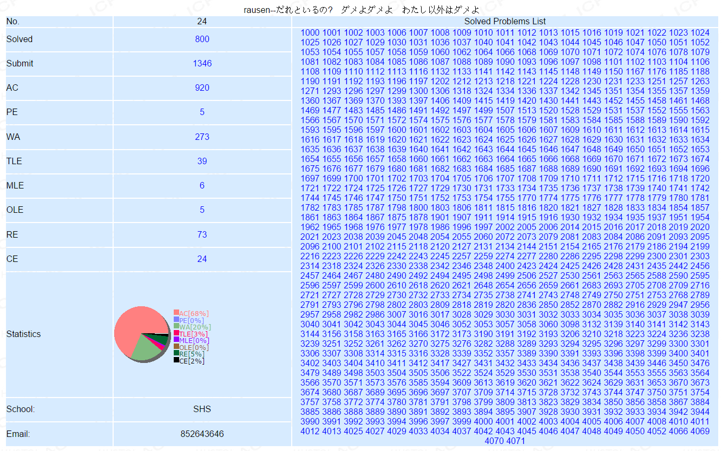722x451 pixels.
Task: Click the AC red legend swatch
Action: coord(176,313)
